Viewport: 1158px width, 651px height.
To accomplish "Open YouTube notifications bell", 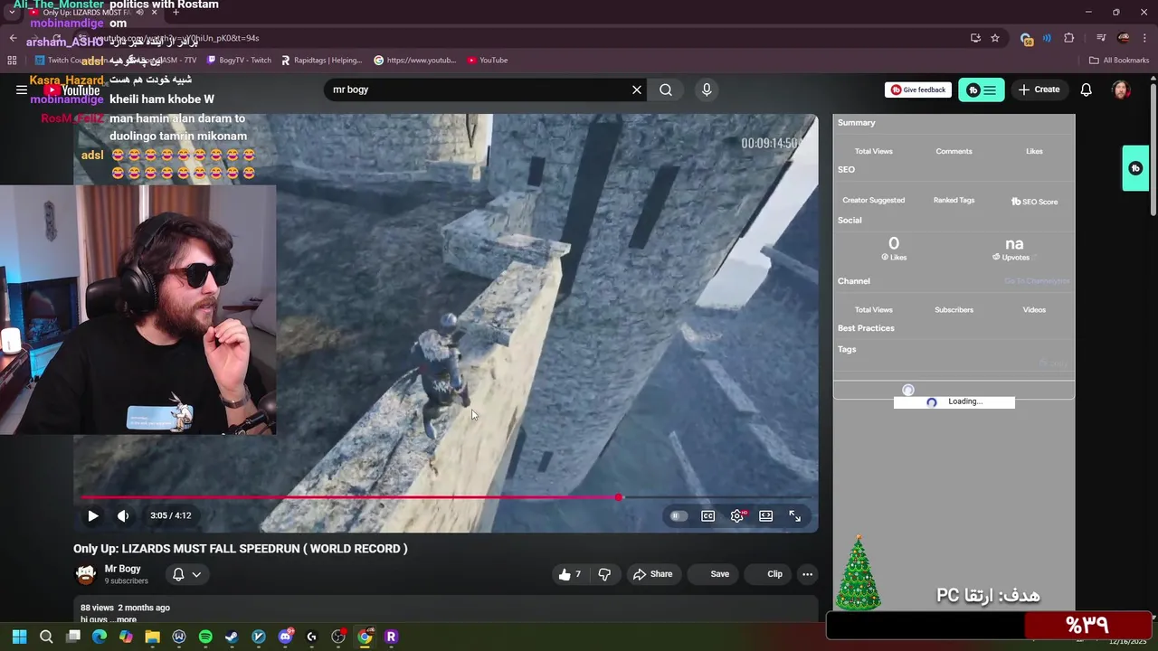I will [1087, 90].
